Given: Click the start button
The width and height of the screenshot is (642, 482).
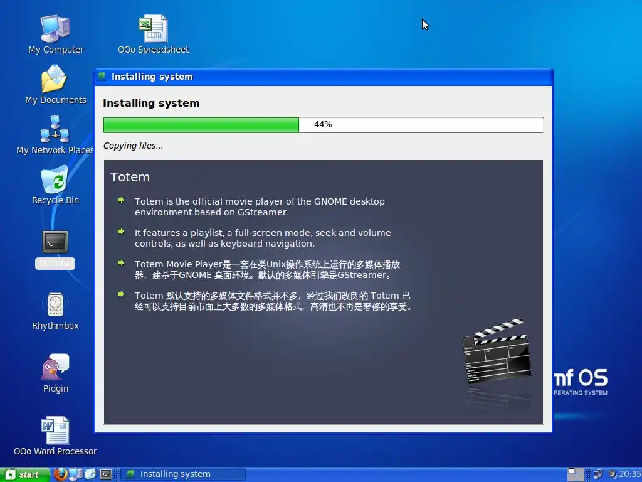Looking at the screenshot, I should (24, 474).
